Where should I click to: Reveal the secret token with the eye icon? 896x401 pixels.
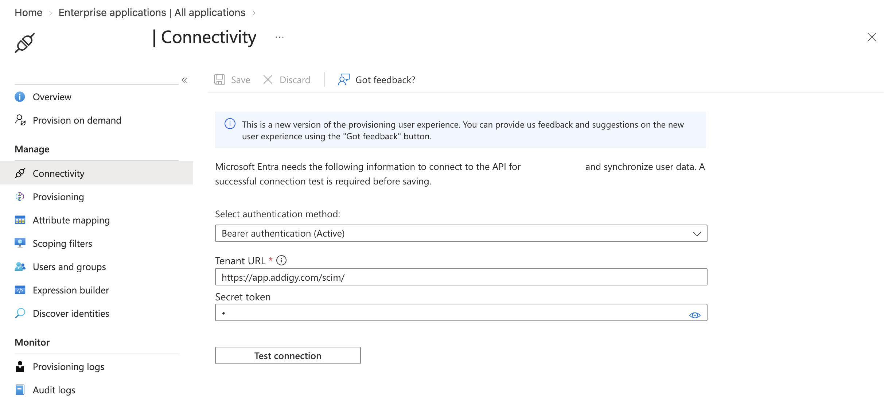tap(695, 315)
